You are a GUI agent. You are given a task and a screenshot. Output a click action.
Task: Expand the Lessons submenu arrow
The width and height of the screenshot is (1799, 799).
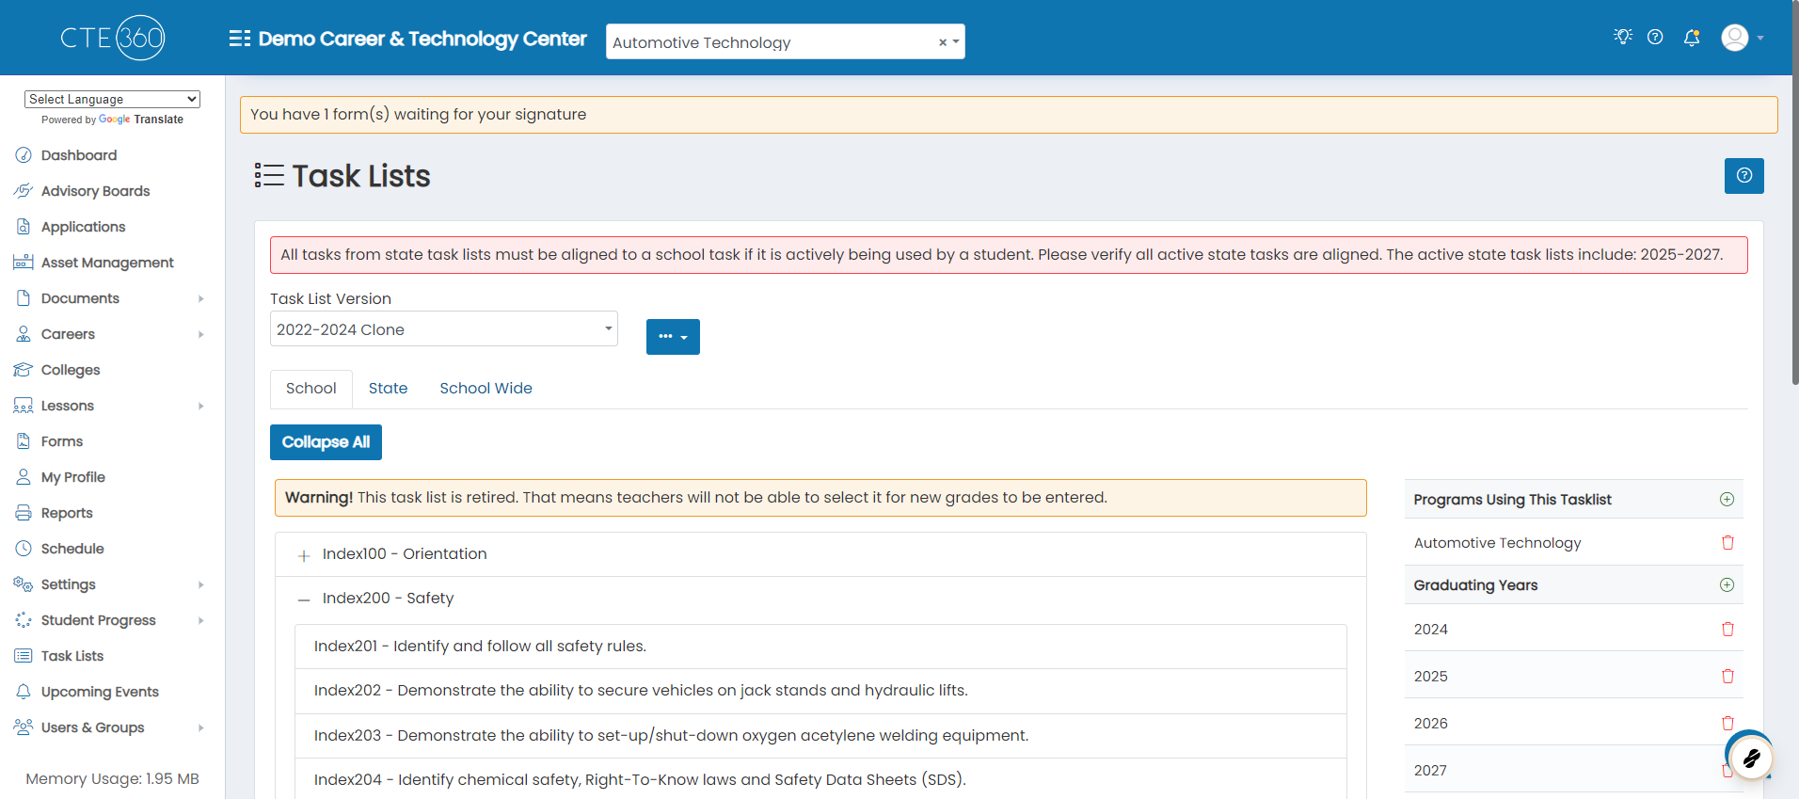coord(200,406)
